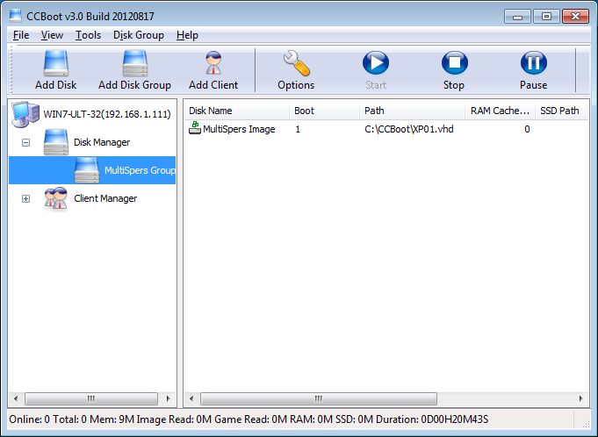
Task: Click the Client Manager people icon
Action: 56,198
